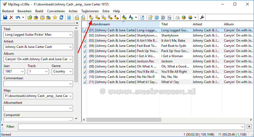Sort by the Album column header
The height and width of the screenshot is (137, 254).
238,24
